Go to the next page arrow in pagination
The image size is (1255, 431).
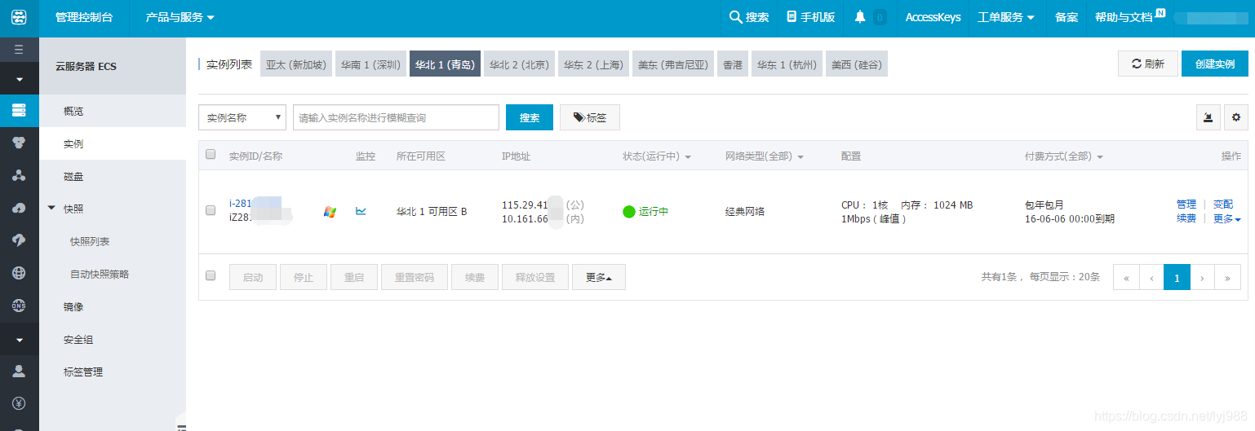pos(1202,277)
